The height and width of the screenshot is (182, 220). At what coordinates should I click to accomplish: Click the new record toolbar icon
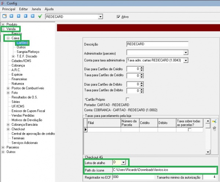pos(4,17)
